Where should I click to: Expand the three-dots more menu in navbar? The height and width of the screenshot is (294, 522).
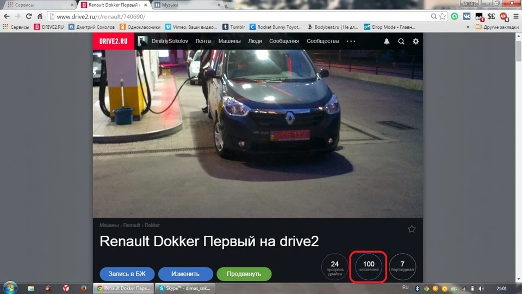(x=351, y=41)
